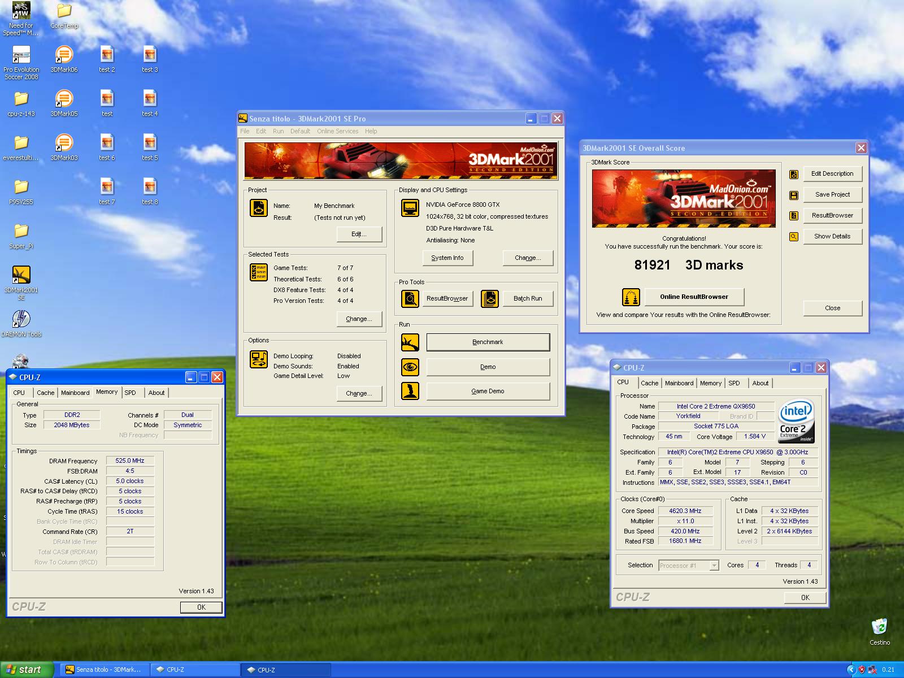Click the Benchmark button
Image resolution: width=904 pixels, height=678 pixels.
[x=488, y=342]
